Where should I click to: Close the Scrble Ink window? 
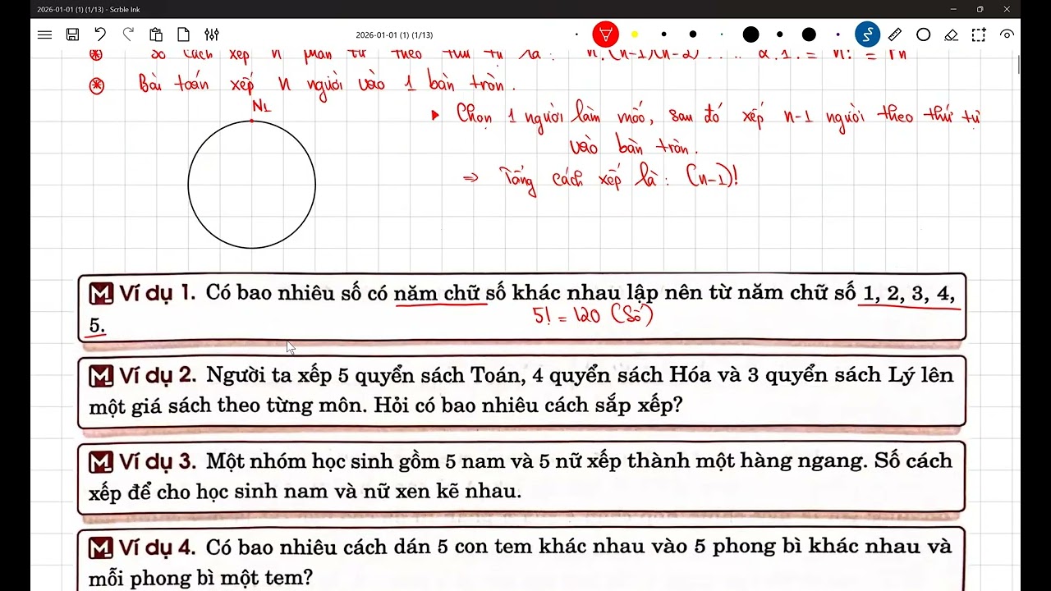pyautogui.click(x=1007, y=9)
